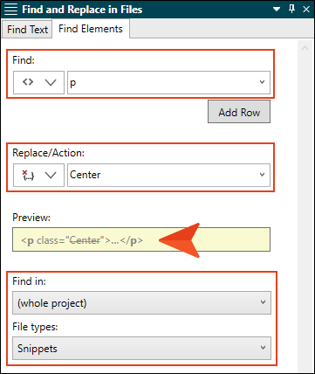315x374 pixels.
Task: Open the Find in whole project dropdown
Action: 141,303
